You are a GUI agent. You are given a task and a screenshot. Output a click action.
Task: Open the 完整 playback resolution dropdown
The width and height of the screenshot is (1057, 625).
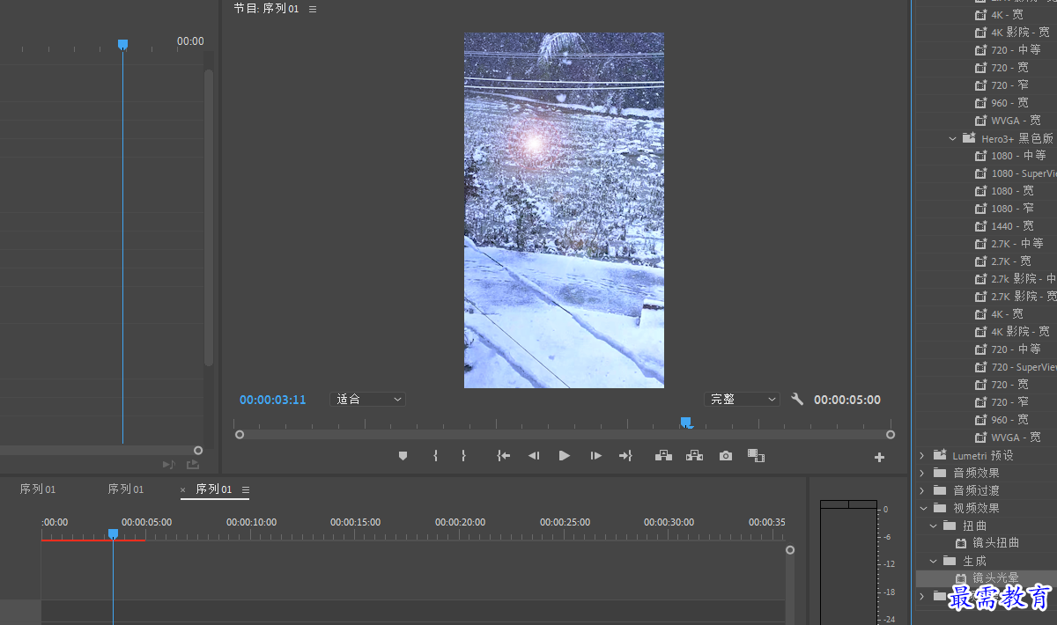(x=742, y=399)
